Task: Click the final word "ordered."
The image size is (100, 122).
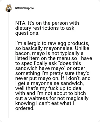Action: pos(25,108)
